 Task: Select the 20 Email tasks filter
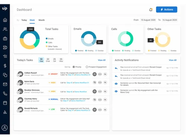48,60
